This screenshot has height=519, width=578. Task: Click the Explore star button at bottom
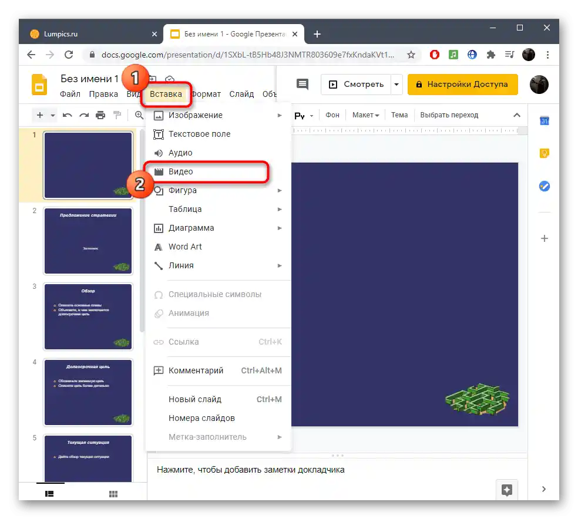[x=507, y=490]
